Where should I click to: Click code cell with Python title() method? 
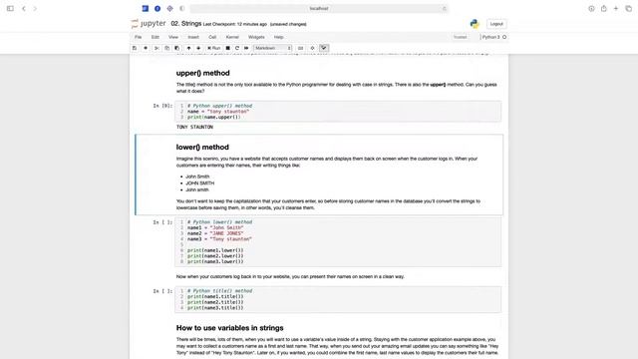[338, 299]
